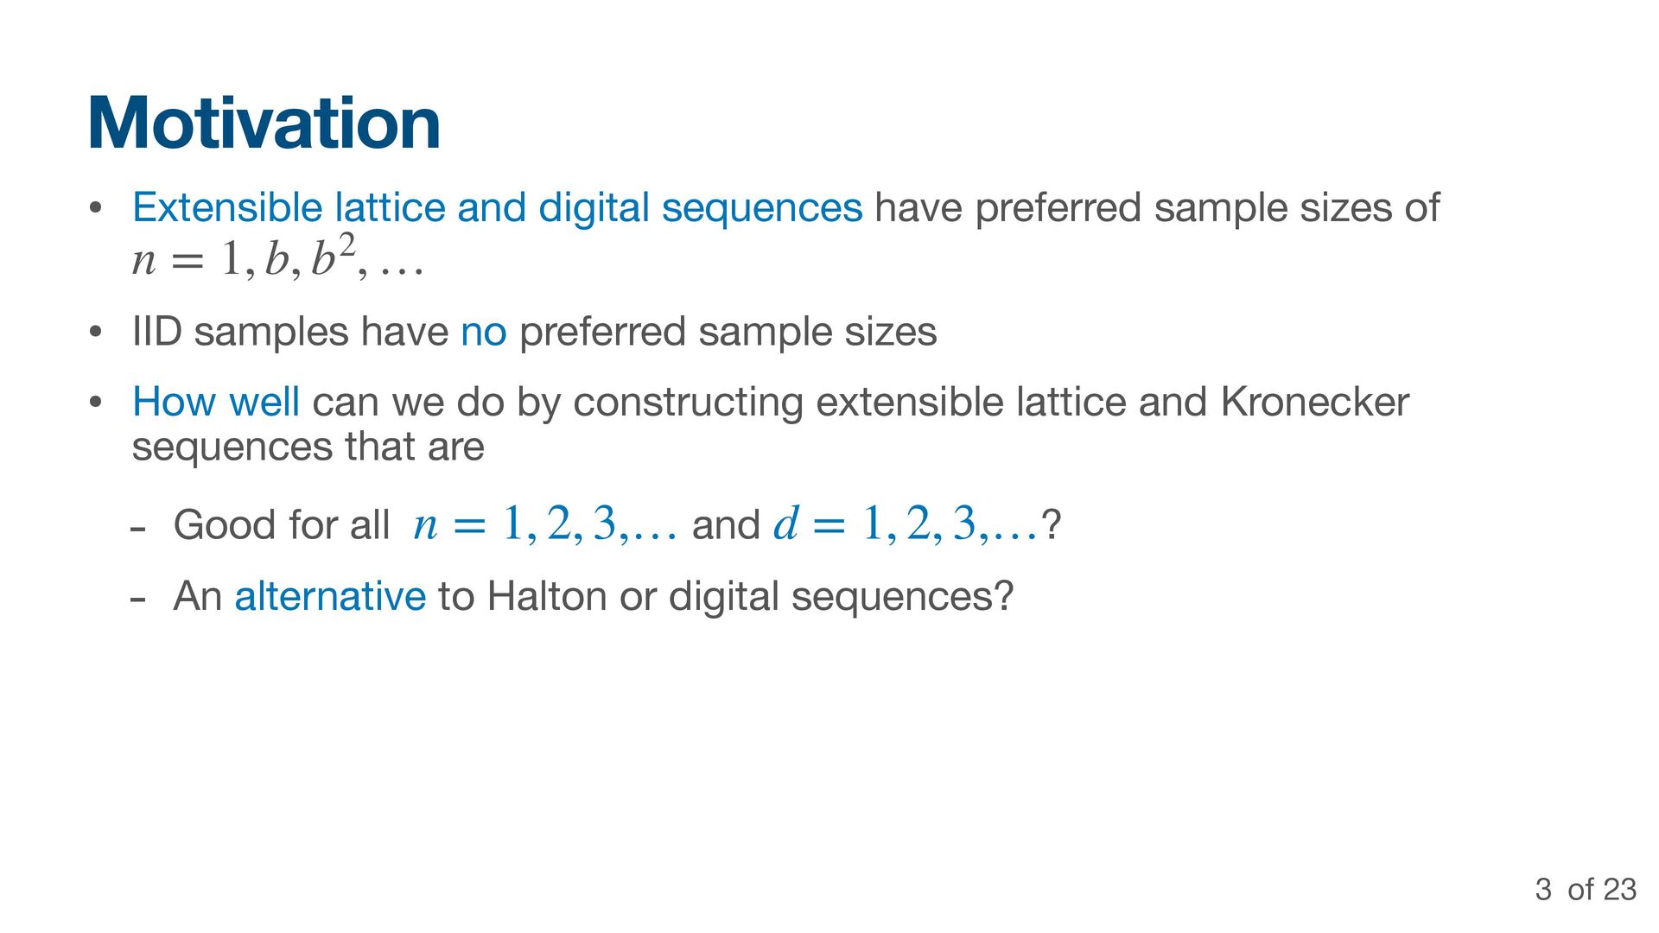
Task: Click the text IID samples have
Action: click(289, 332)
